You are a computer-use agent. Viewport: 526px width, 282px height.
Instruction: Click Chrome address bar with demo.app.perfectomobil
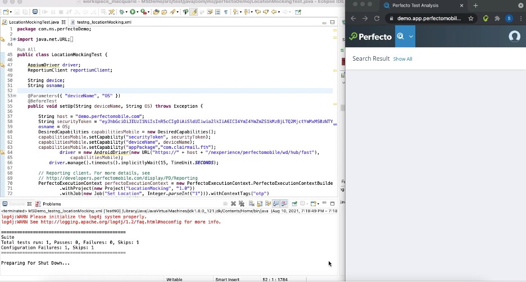(x=432, y=19)
